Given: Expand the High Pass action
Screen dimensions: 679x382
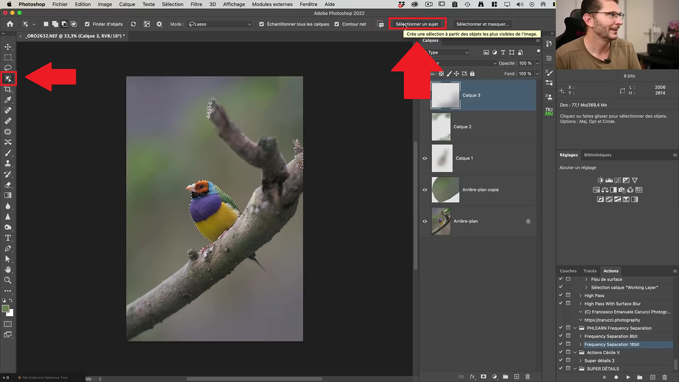Looking at the screenshot, I should tap(581, 296).
